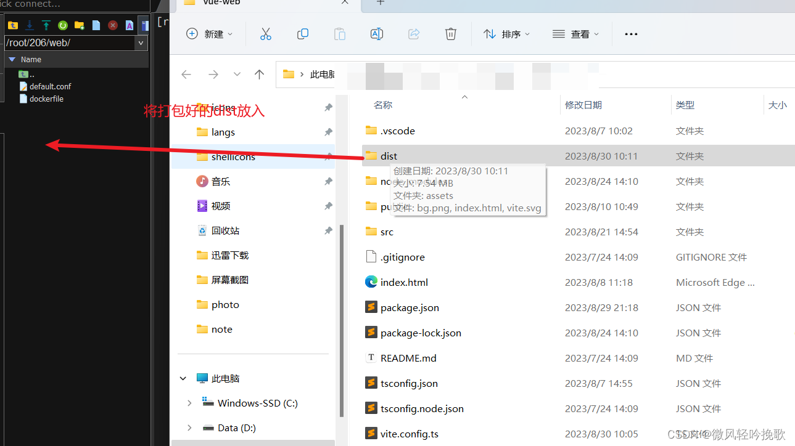The width and height of the screenshot is (795, 446).
Task: Refresh the remote folder with green icon
Action: 62,25
